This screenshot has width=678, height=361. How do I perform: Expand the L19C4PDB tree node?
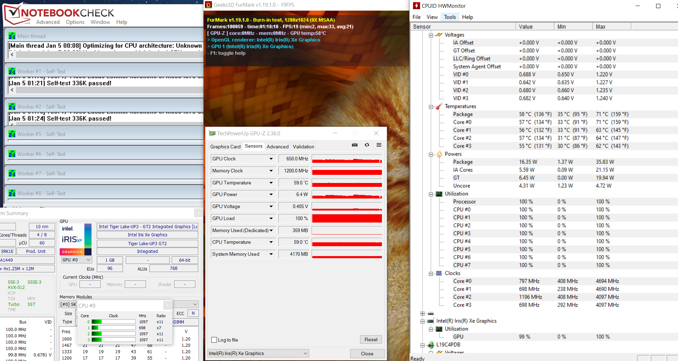pos(423,345)
